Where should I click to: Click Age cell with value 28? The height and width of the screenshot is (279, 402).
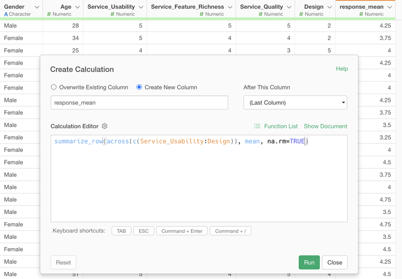(x=63, y=26)
